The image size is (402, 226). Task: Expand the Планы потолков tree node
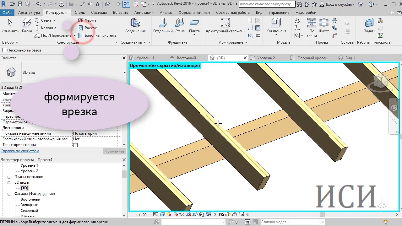click(x=9, y=177)
